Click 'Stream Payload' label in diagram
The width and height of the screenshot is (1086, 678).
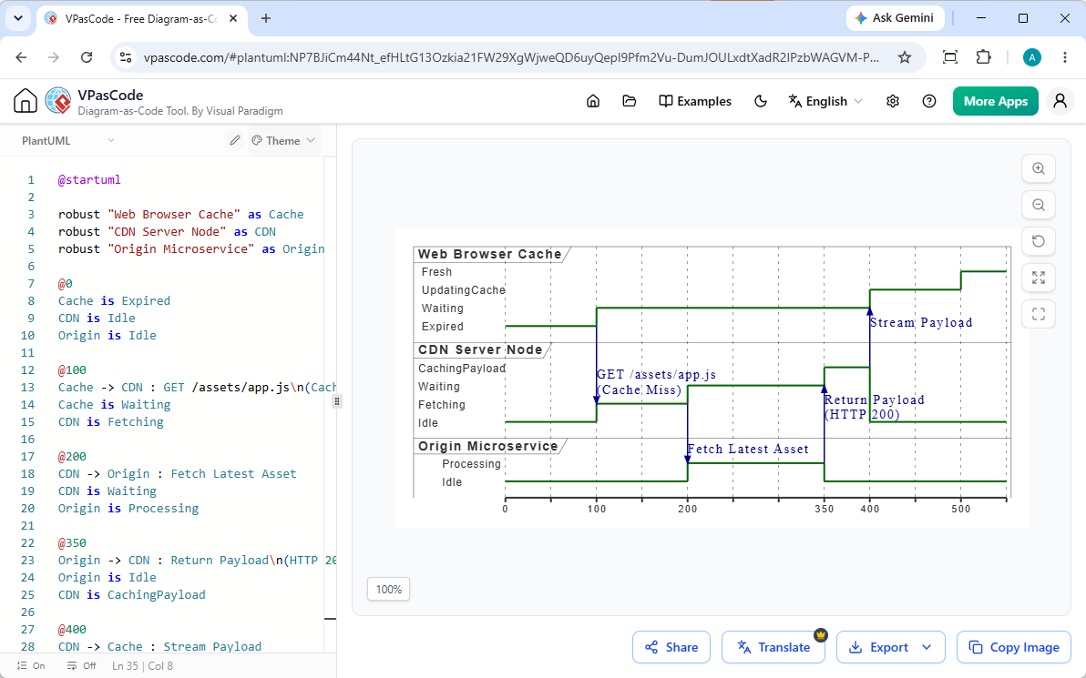click(921, 322)
